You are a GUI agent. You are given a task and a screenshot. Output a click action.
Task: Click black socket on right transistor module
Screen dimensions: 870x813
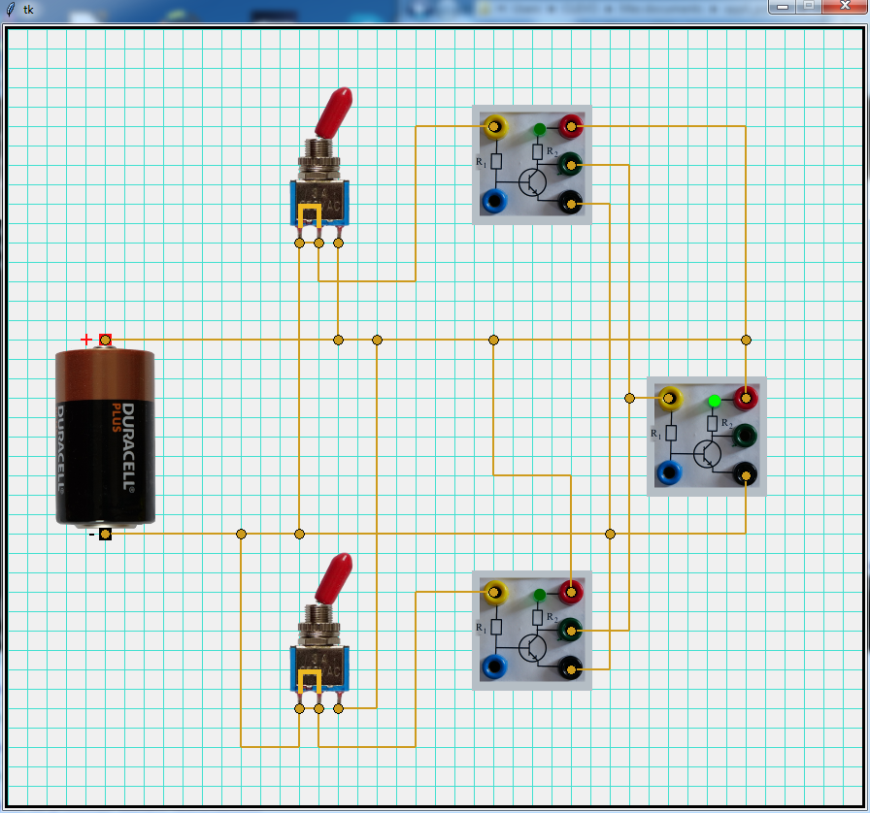746,474
